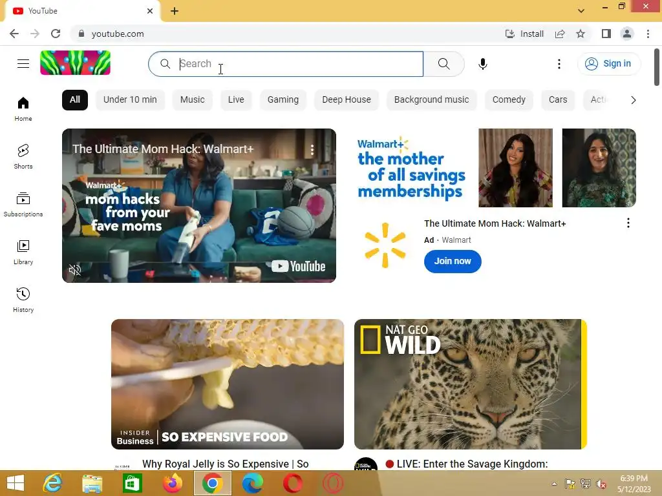662x496 pixels.
Task: Select the Gaming chip
Action: tap(283, 100)
